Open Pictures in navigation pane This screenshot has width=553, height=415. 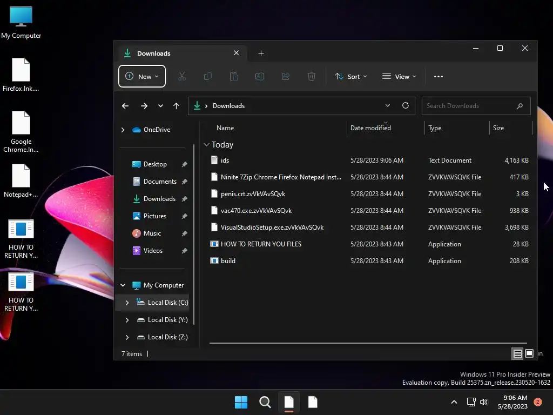pos(155,216)
